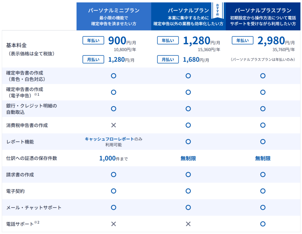Screen dimensions: 302x234
Task: Select the パーソナルプラスプラン header
Action: click(x=263, y=11)
